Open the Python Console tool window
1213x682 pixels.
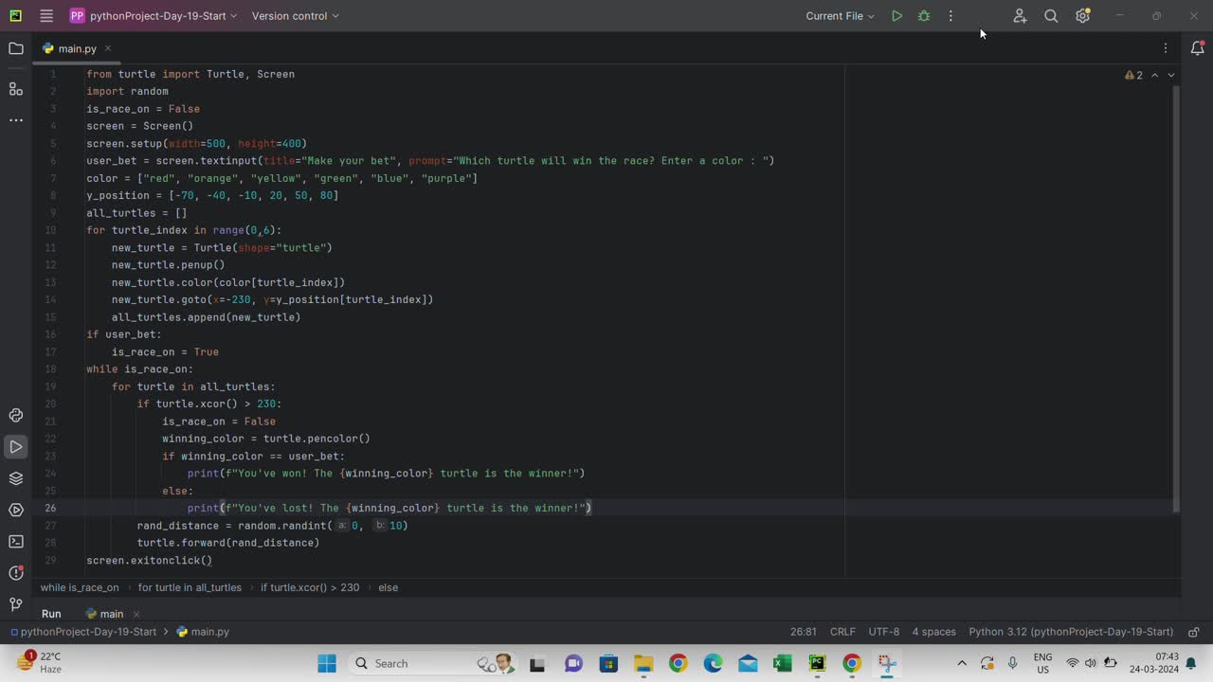[x=16, y=415]
